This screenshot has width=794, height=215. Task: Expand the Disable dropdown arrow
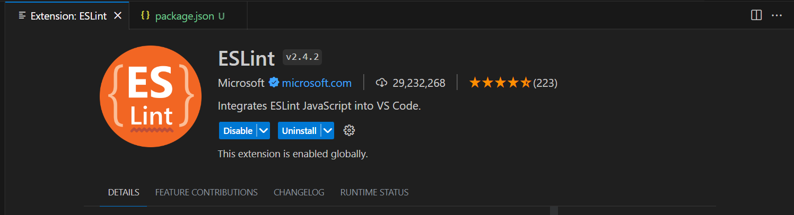click(x=264, y=131)
